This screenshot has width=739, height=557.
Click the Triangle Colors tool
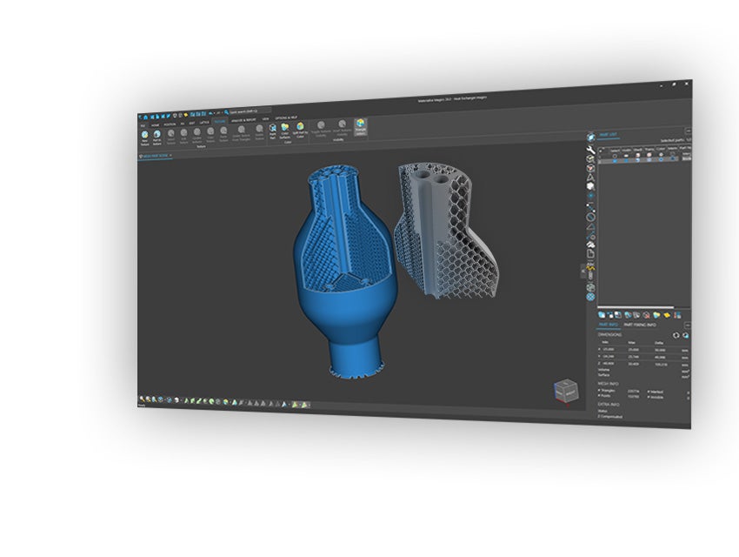coord(358,125)
